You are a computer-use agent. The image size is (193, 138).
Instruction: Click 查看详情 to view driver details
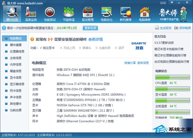(x=96, y=39)
